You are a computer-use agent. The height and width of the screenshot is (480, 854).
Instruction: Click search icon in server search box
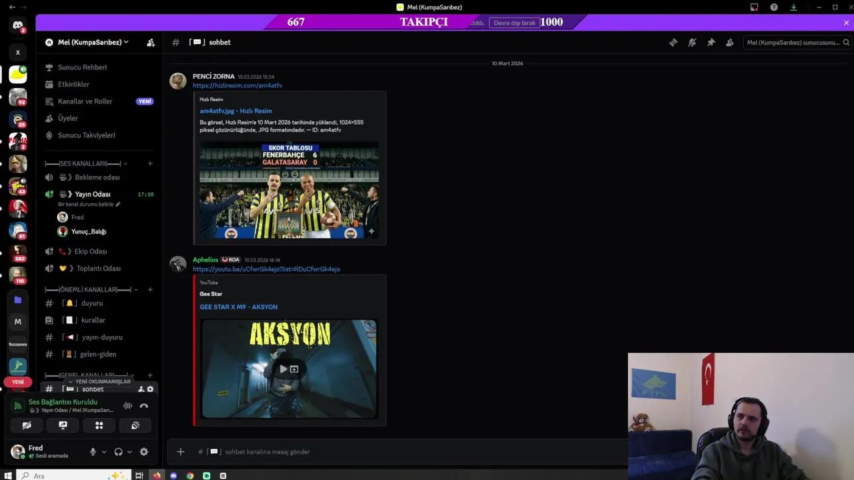[846, 42]
